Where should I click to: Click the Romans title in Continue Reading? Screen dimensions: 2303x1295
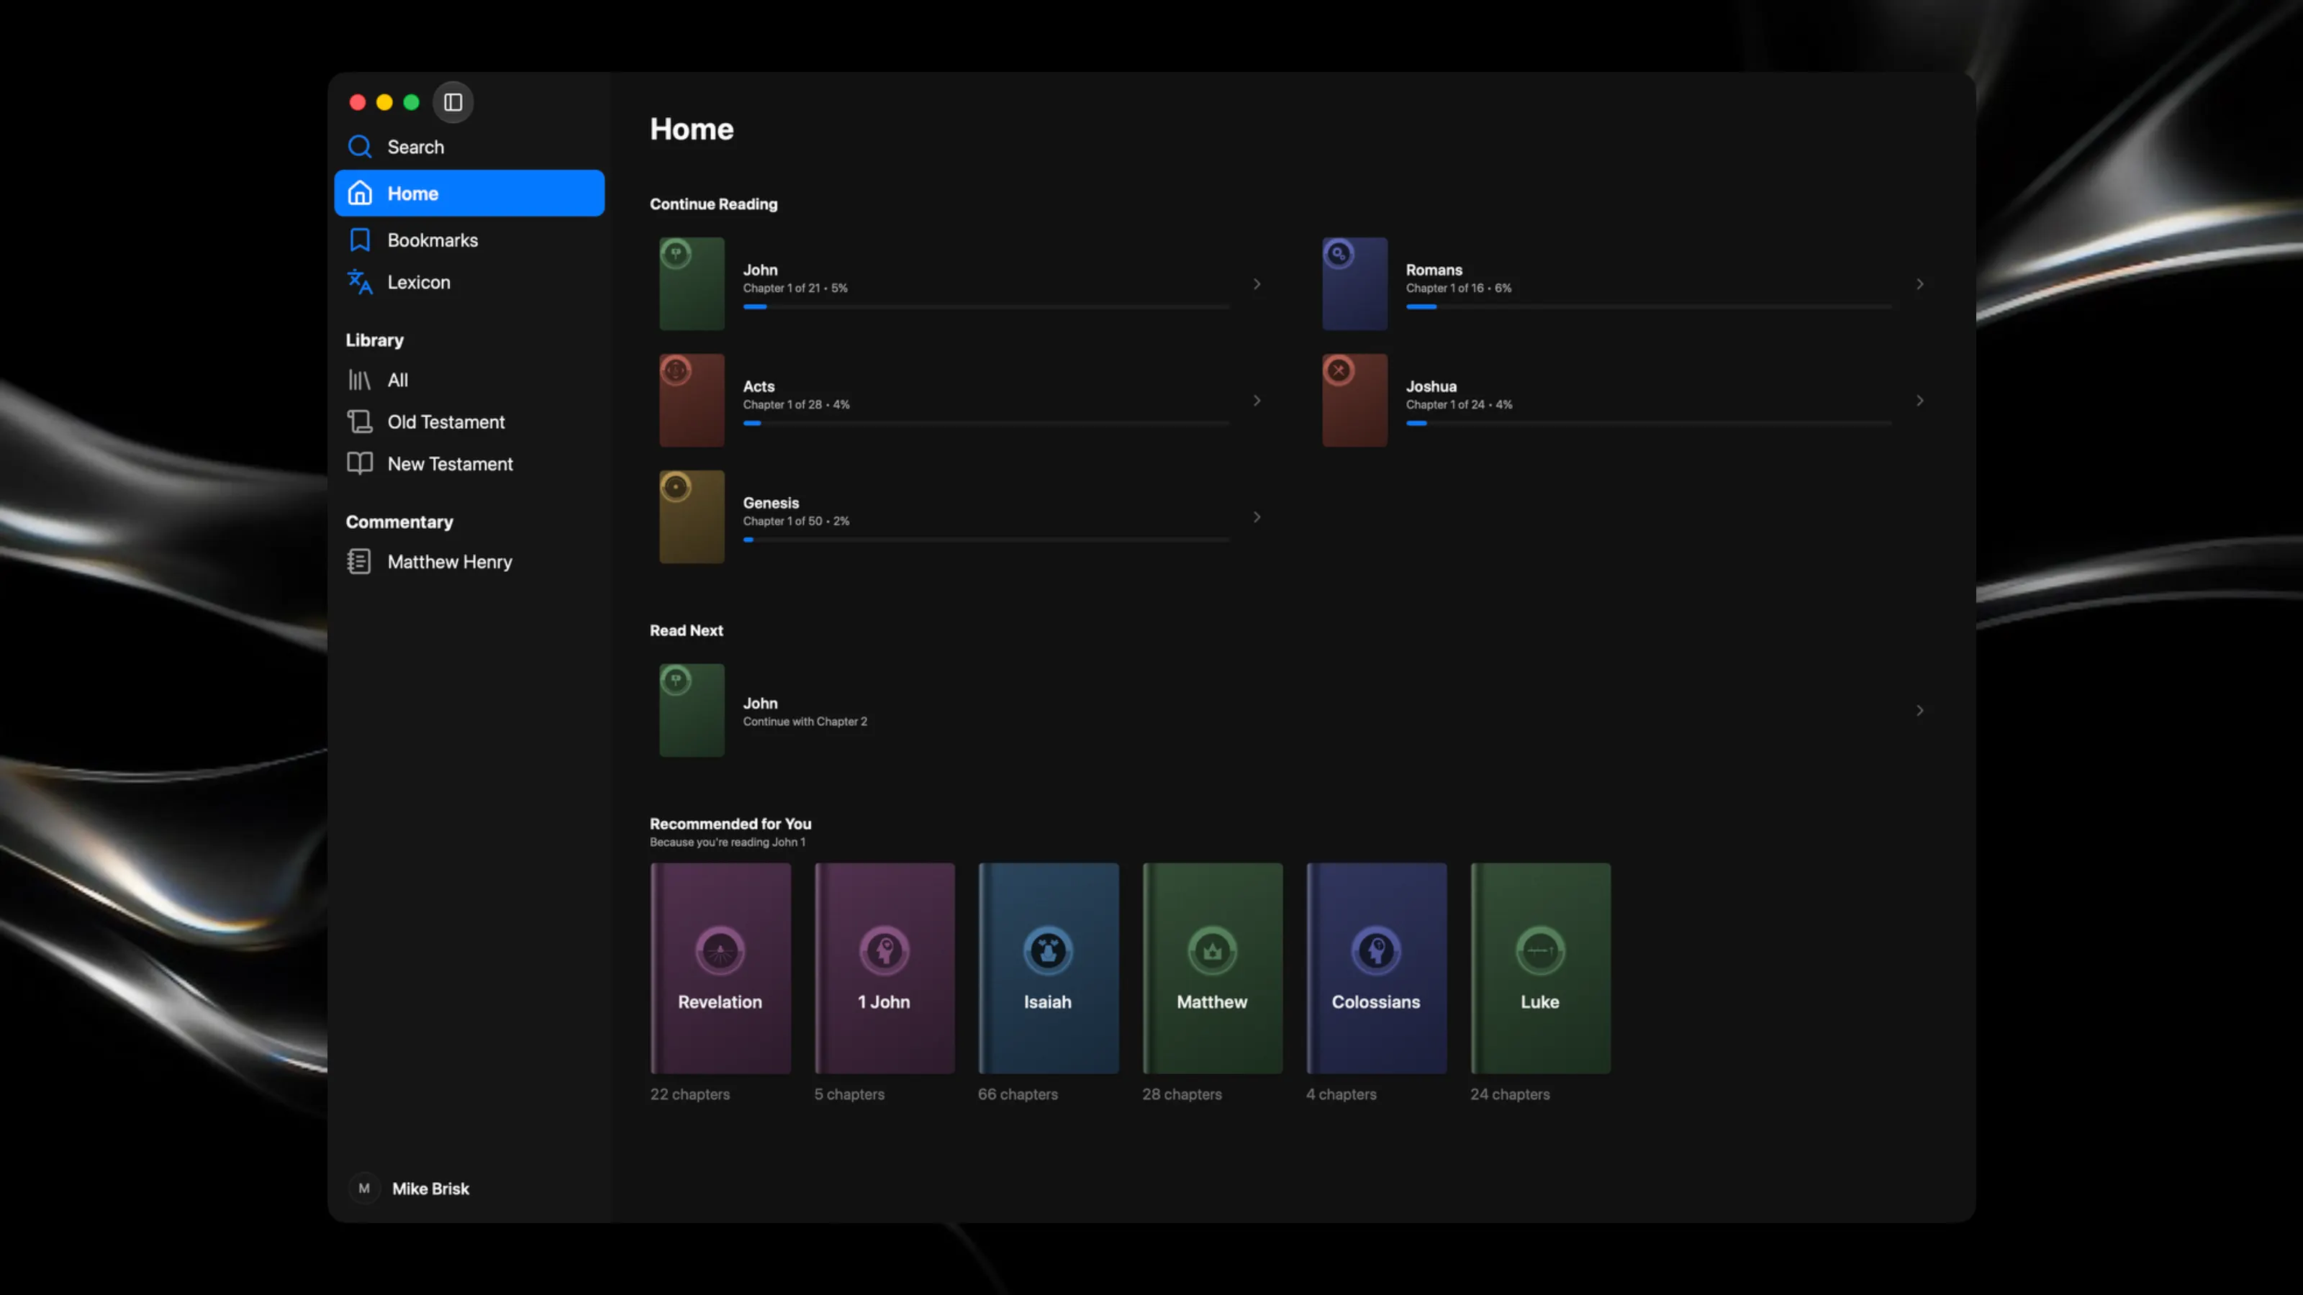pos(1434,270)
